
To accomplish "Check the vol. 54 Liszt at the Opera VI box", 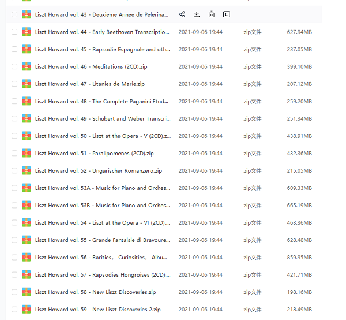I will pyautogui.click(x=14, y=223).
